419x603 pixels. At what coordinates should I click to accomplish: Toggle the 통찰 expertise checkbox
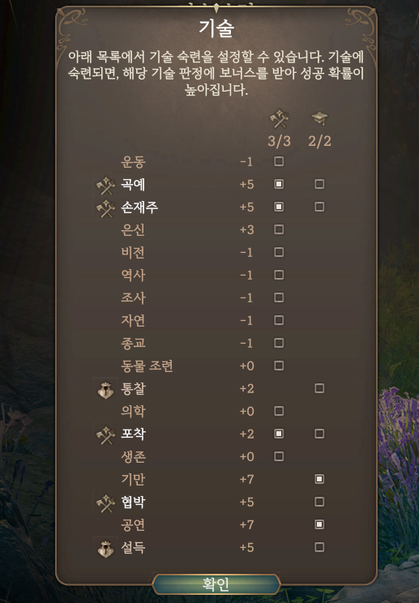(319, 388)
